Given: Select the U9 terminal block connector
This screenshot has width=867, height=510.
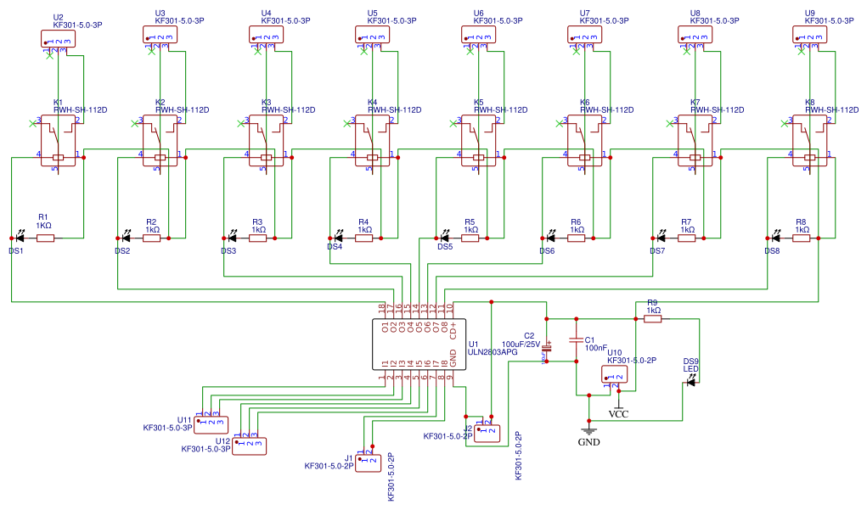Looking at the screenshot, I should click(809, 34).
